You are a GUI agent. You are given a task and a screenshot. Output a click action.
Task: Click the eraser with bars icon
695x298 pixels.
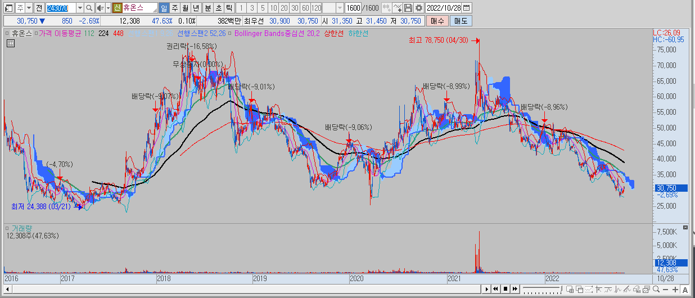[x=637, y=290]
